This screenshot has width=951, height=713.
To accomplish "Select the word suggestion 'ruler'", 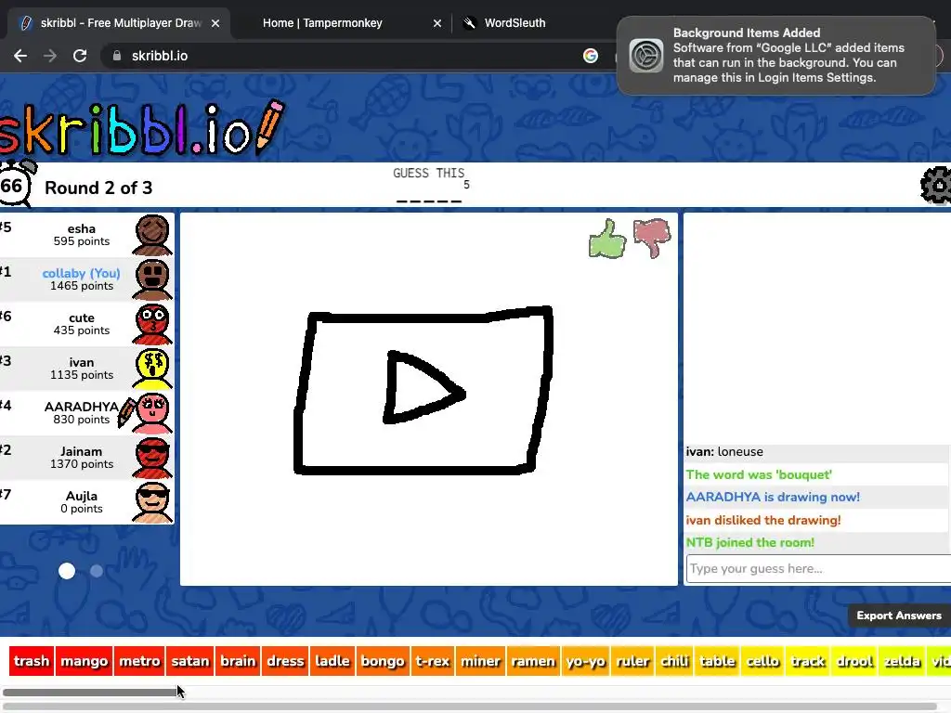I will 632,661.
